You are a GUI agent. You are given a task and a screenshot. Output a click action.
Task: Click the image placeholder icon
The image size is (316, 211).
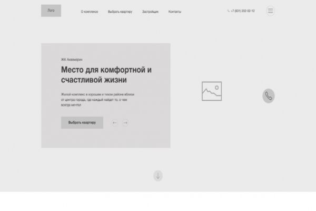212,91
